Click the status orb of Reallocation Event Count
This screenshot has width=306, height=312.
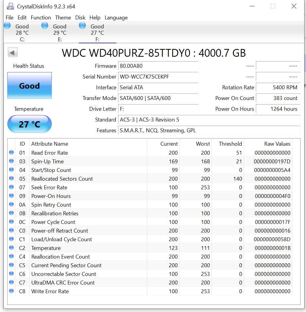click(11, 256)
